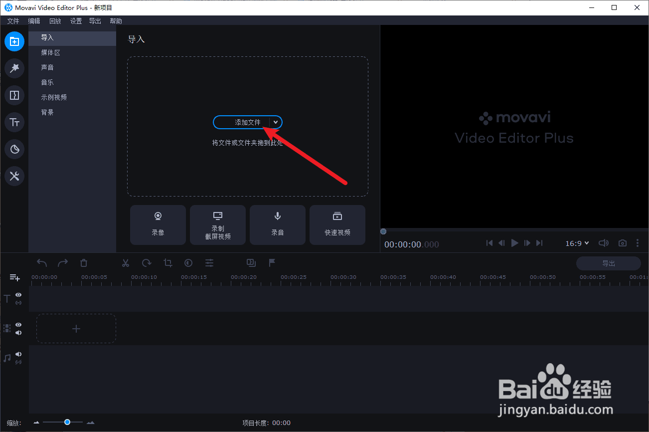
Task: Click the 录制截屏视频 button
Action: (x=218, y=225)
